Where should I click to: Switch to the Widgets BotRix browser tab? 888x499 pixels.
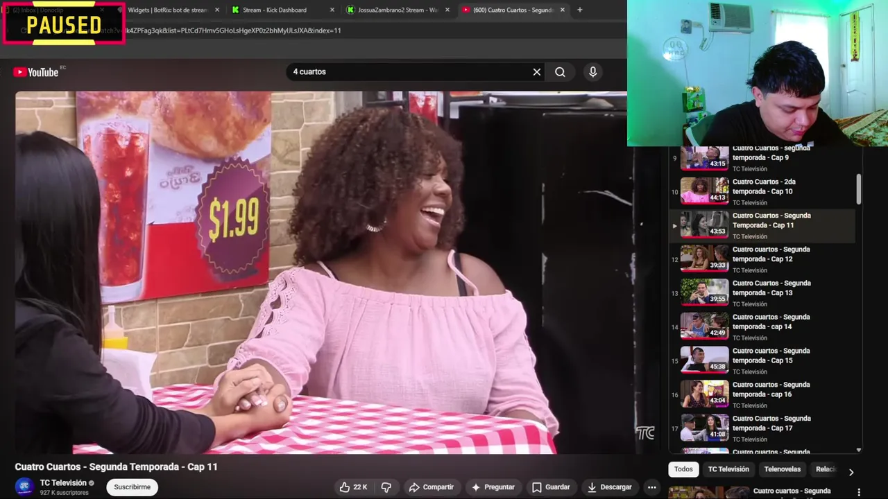click(167, 10)
